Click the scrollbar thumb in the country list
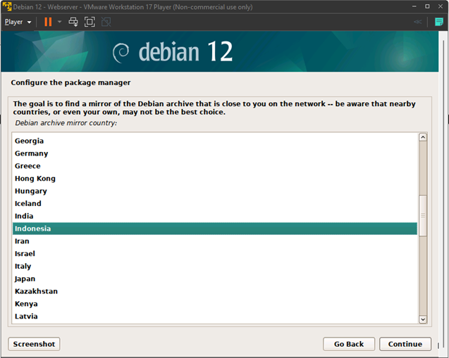The image size is (449, 358). (423, 216)
